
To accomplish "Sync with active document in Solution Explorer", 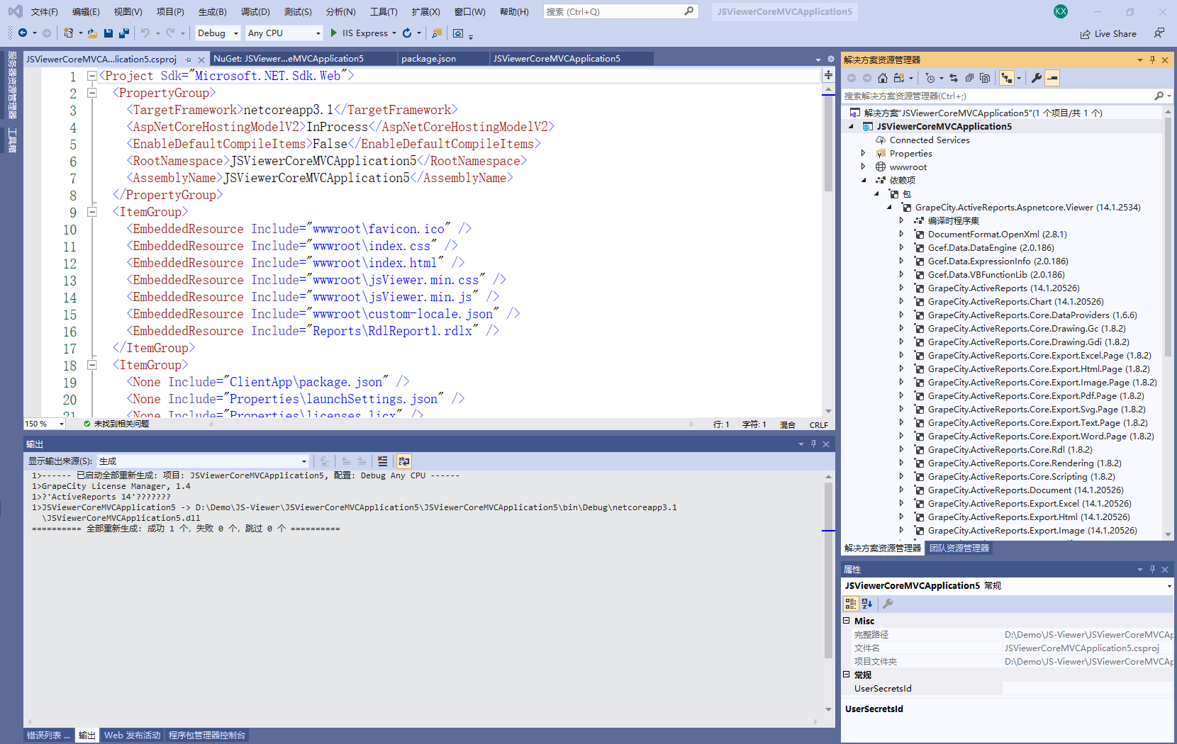I will pos(954,78).
